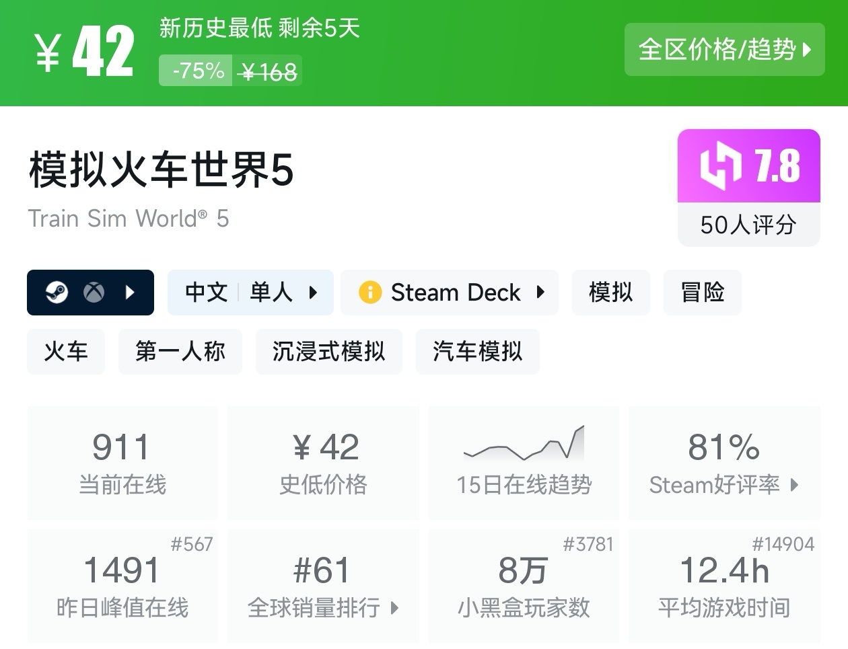The width and height of the screenshot is (848, 649).
Task: Open the 7.8 Heybox score badge
Action: 749,165
